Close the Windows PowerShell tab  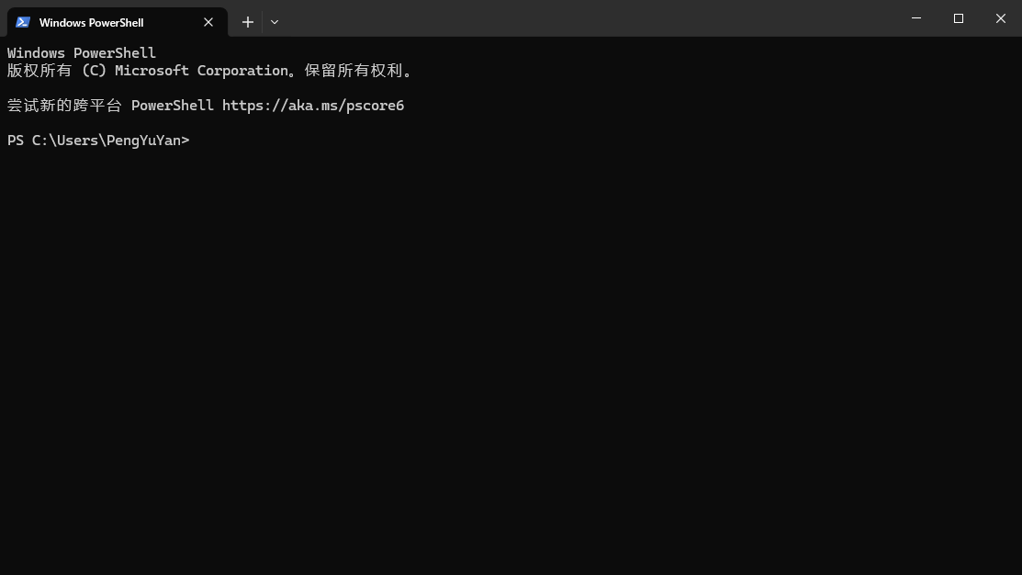[208, 22]
